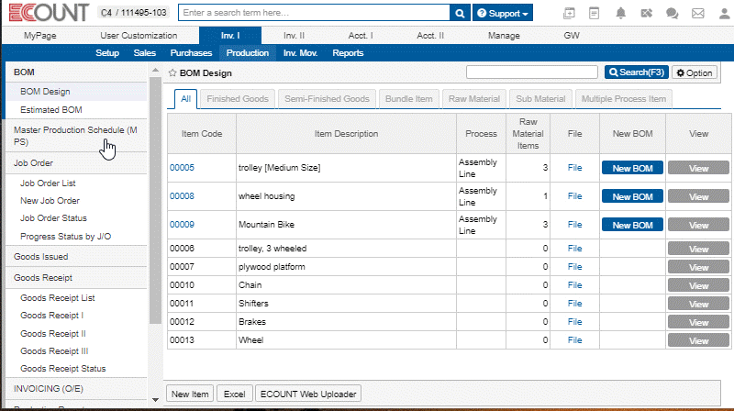Switch to Sub Material tab

pos(540,99)
